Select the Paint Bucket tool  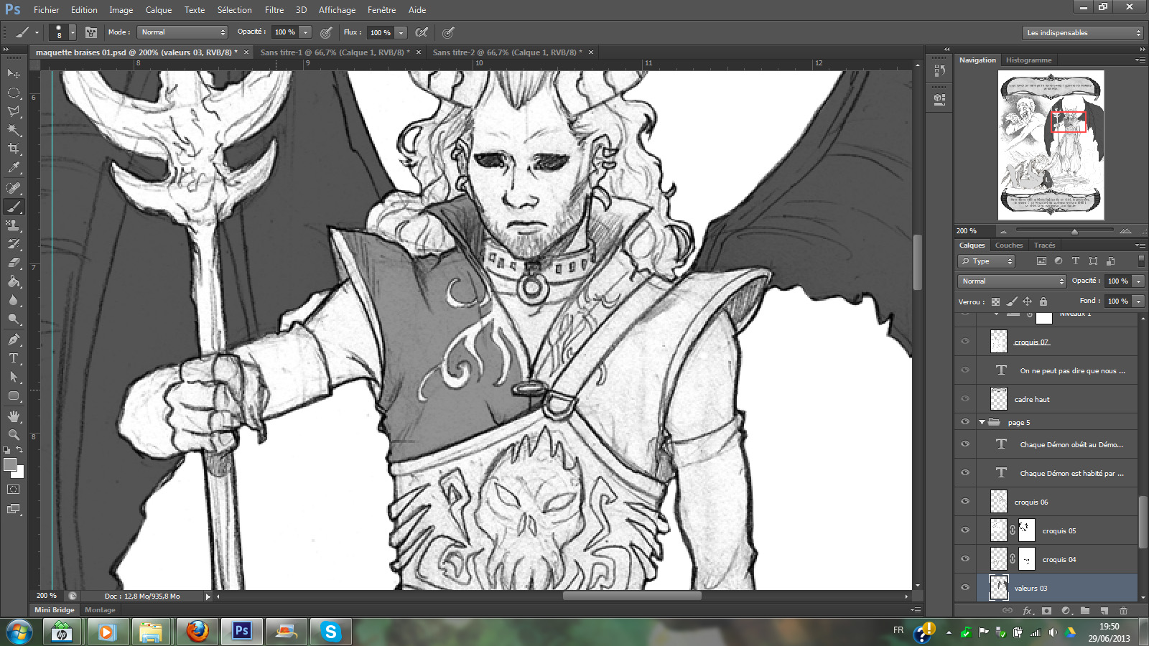point(14,281)
